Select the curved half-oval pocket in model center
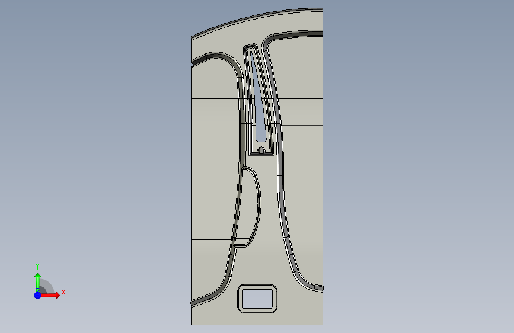This screenshot has width=514, height=333. click(x=248, y=207)
